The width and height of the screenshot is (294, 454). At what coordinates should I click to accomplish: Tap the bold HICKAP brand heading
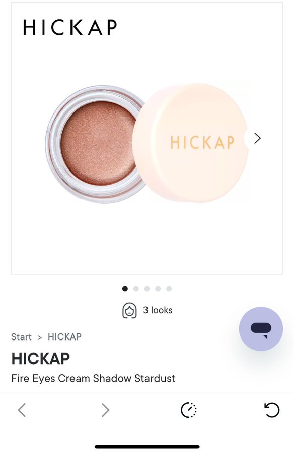(40, 359)
